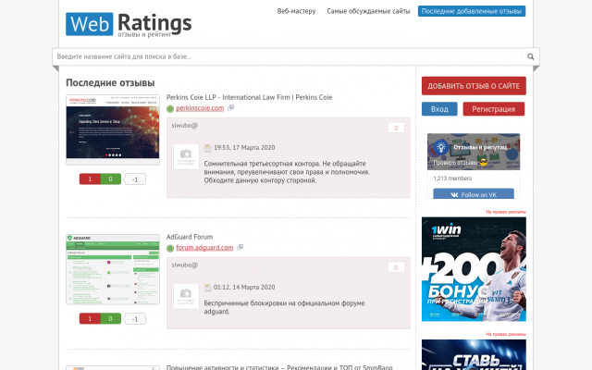Click the 1,213 members text
The width and height of the screenshot is (592, 370).
[x=452, y=179]
